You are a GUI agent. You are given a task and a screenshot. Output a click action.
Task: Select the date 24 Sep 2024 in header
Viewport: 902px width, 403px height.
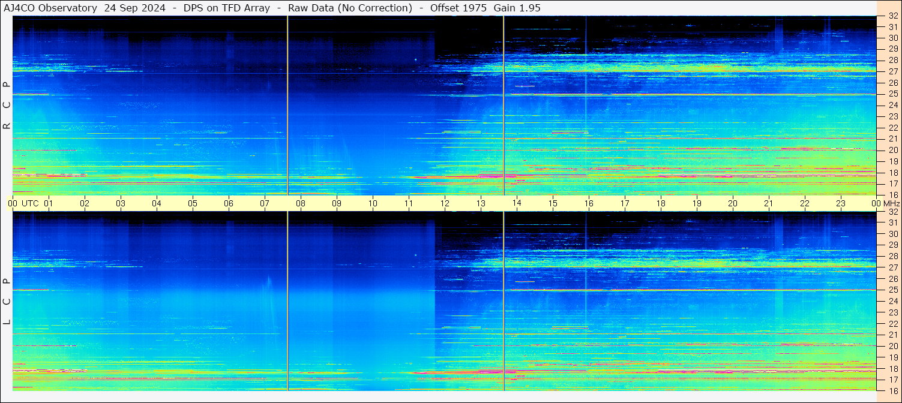pos(135,8)
